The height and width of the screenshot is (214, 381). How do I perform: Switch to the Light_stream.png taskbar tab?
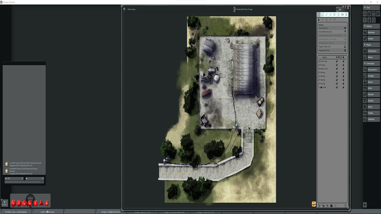point(48,212)
